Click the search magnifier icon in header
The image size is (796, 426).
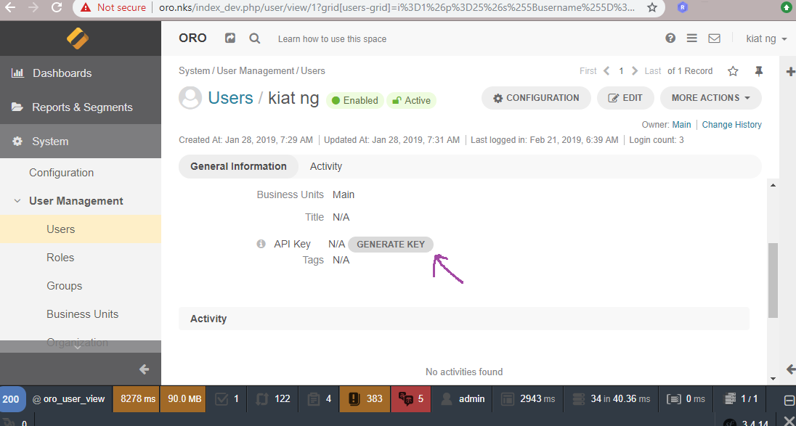[x=254, y=38]
